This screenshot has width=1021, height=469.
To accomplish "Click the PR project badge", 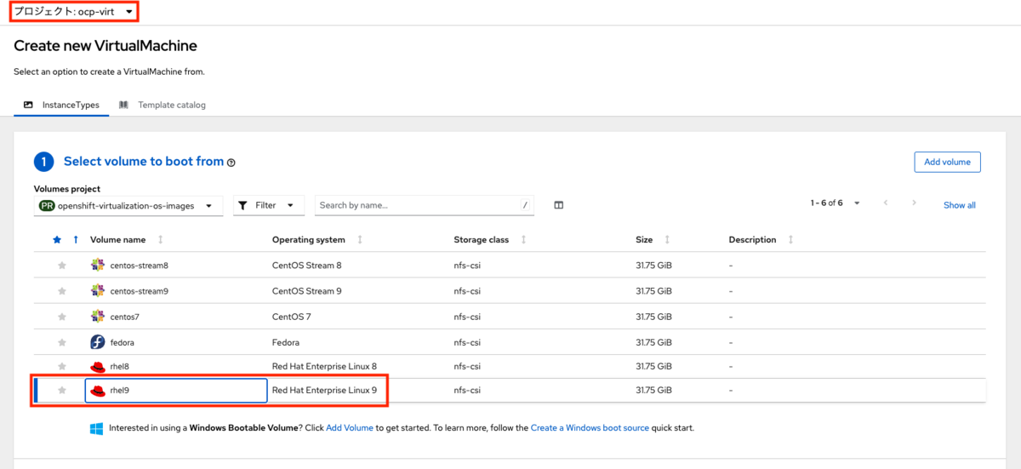I will [47, 205].
